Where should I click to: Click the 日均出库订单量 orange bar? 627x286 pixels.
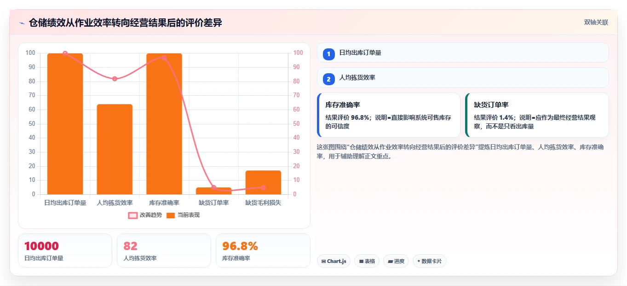[x=65, y=124]
